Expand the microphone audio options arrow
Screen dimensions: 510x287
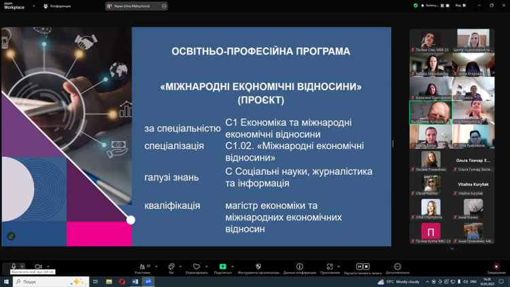click(x=22, y=267)
